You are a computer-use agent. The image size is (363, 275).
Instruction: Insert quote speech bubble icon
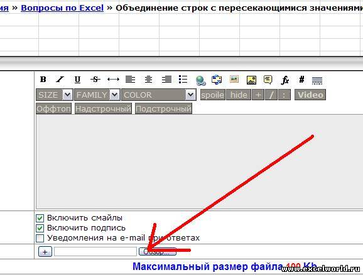[268, 80]
